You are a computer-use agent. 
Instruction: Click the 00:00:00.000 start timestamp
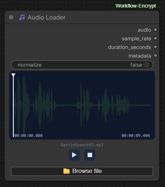coord(28,135)
